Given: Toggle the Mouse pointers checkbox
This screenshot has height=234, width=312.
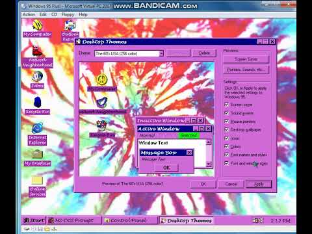Looking at the screenshot, I should (227, 122).
